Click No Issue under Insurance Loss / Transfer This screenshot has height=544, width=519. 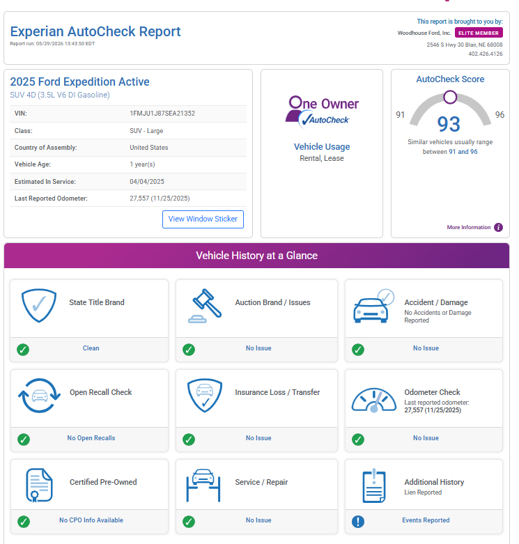click(x=258, y=438)
